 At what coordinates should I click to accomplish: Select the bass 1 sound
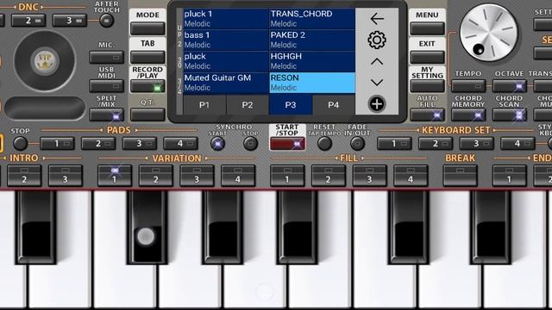pos(226,40)
